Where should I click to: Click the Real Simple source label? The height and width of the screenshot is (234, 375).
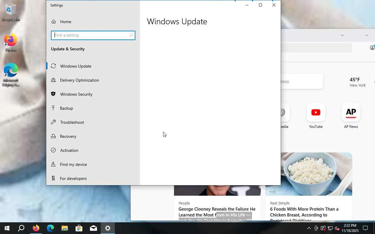[x=280, y=203]
